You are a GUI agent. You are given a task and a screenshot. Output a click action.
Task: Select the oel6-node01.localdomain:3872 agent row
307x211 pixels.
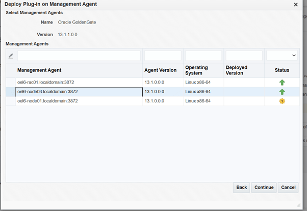[47, 101]
